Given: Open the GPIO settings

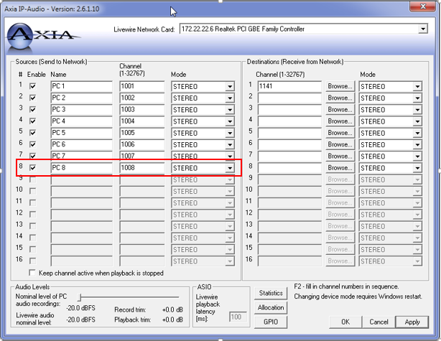Looking at the screenshot, I should click(x=271, y=322).
